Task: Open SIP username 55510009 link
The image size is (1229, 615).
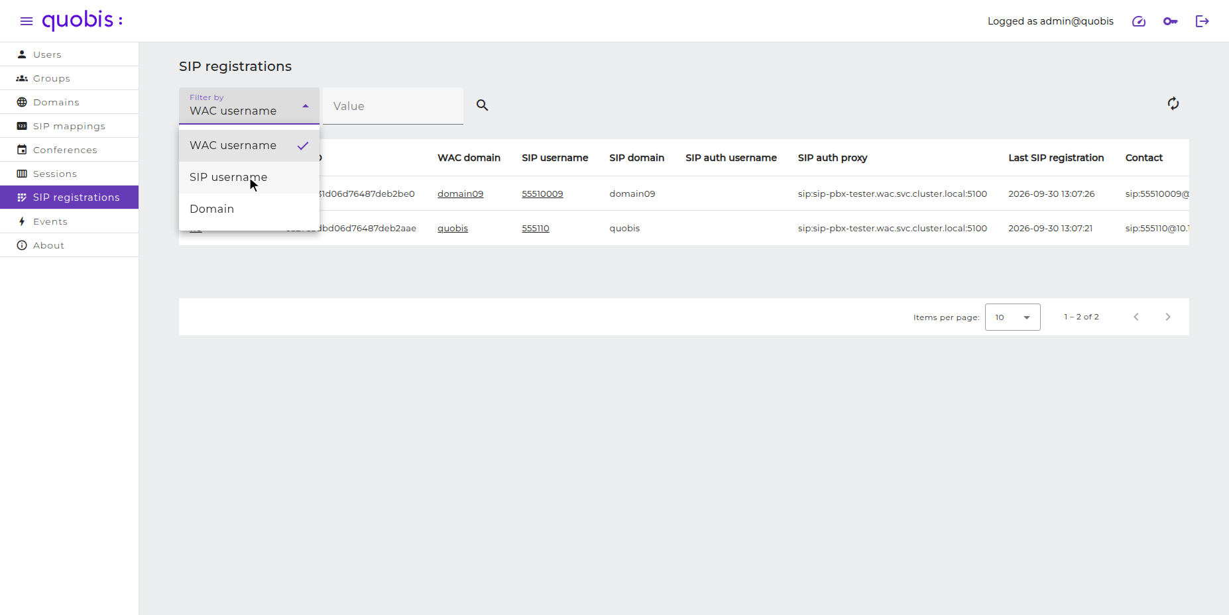Action: 542,194
